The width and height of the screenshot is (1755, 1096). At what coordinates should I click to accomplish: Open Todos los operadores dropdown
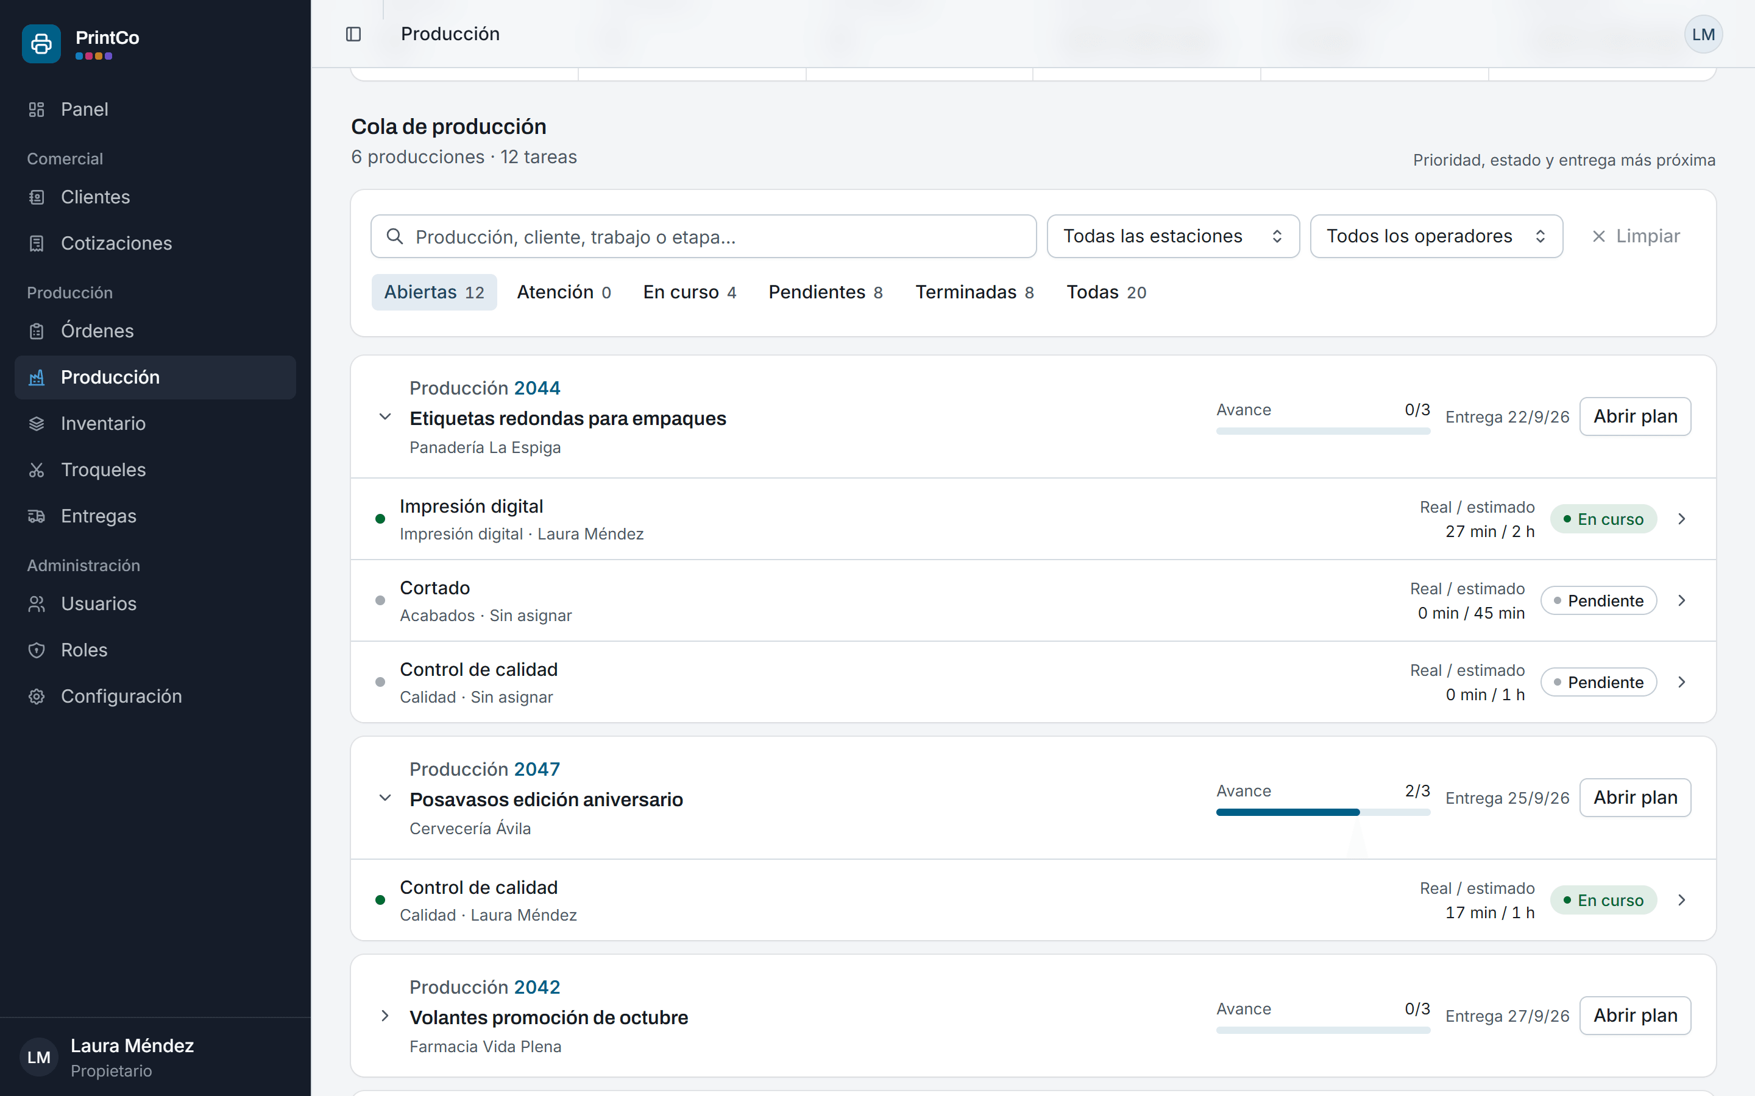pos(1436,236)
